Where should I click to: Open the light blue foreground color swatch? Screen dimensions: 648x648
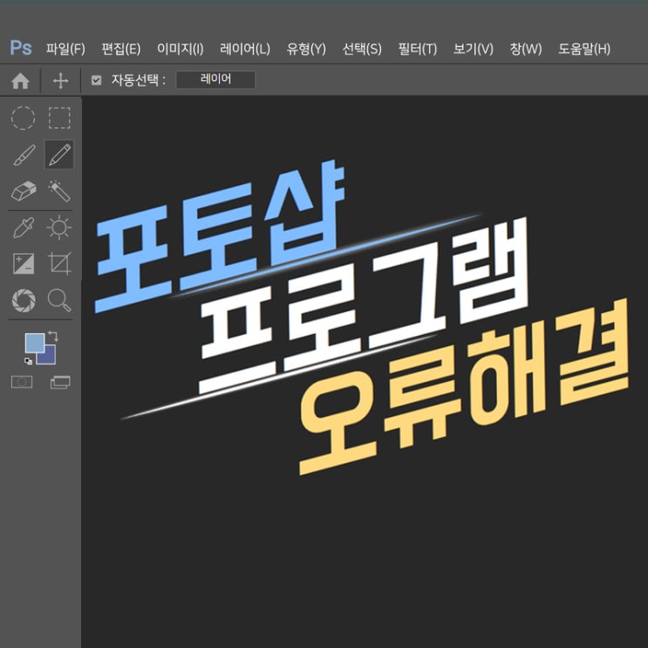35,343
